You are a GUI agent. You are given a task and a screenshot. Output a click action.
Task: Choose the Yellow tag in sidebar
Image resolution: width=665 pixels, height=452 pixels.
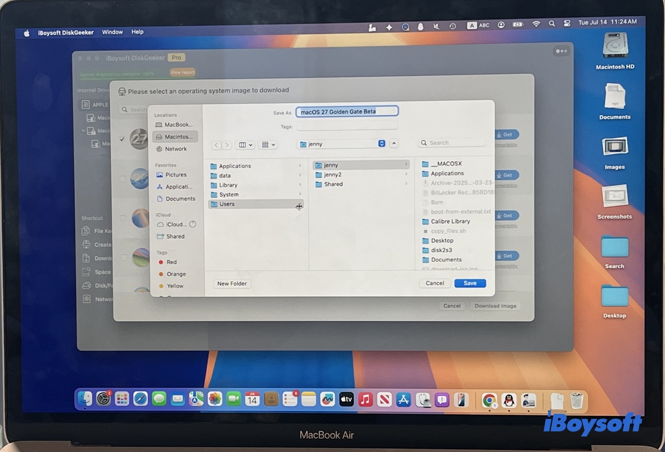pyautogui.click(x=171, y=286)
